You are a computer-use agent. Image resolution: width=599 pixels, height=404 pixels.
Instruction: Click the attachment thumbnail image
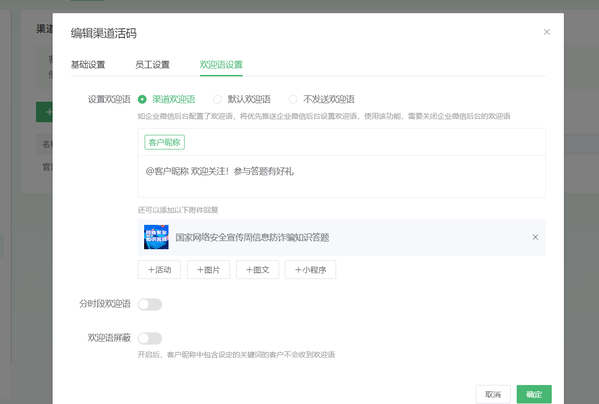(156, 237)
